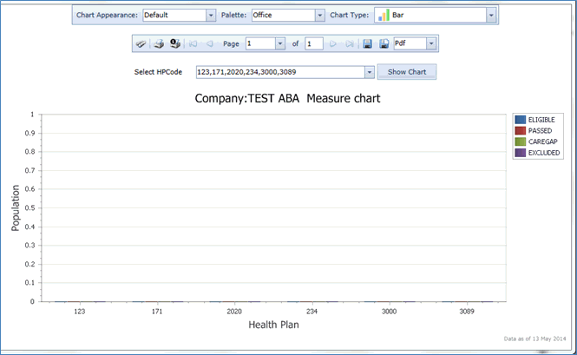
Task: Open the Chart Appearance dropdown
Action: (211, 15)
